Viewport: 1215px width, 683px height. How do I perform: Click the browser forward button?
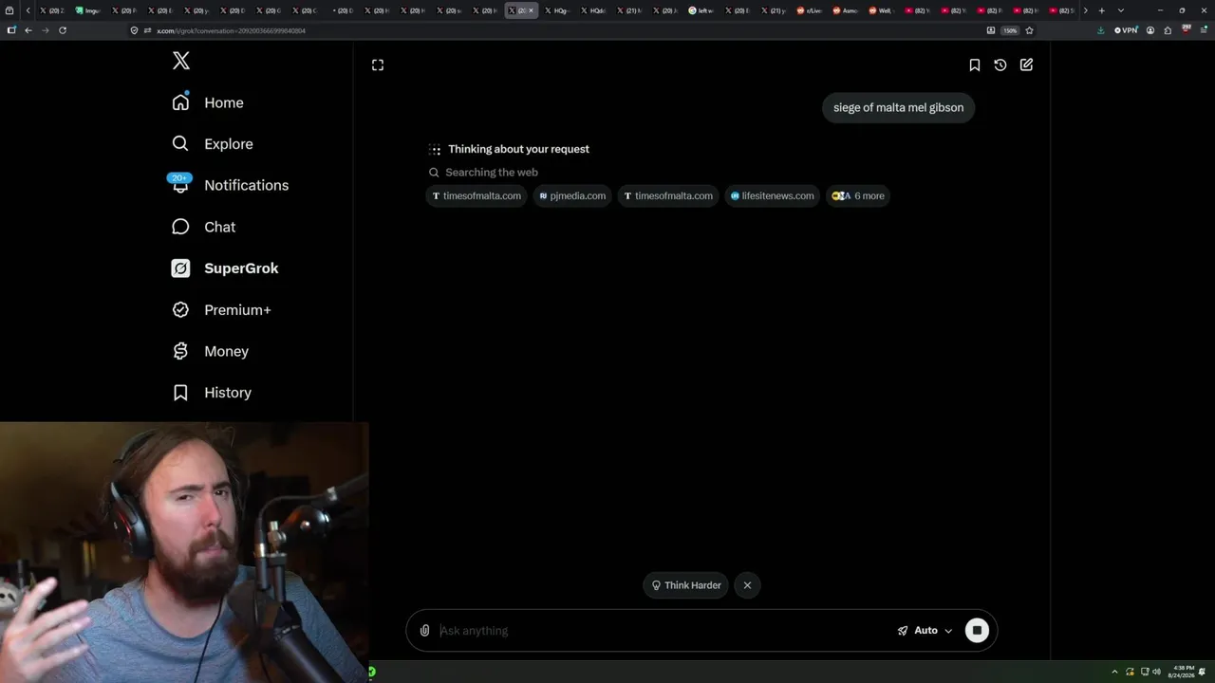45,30
